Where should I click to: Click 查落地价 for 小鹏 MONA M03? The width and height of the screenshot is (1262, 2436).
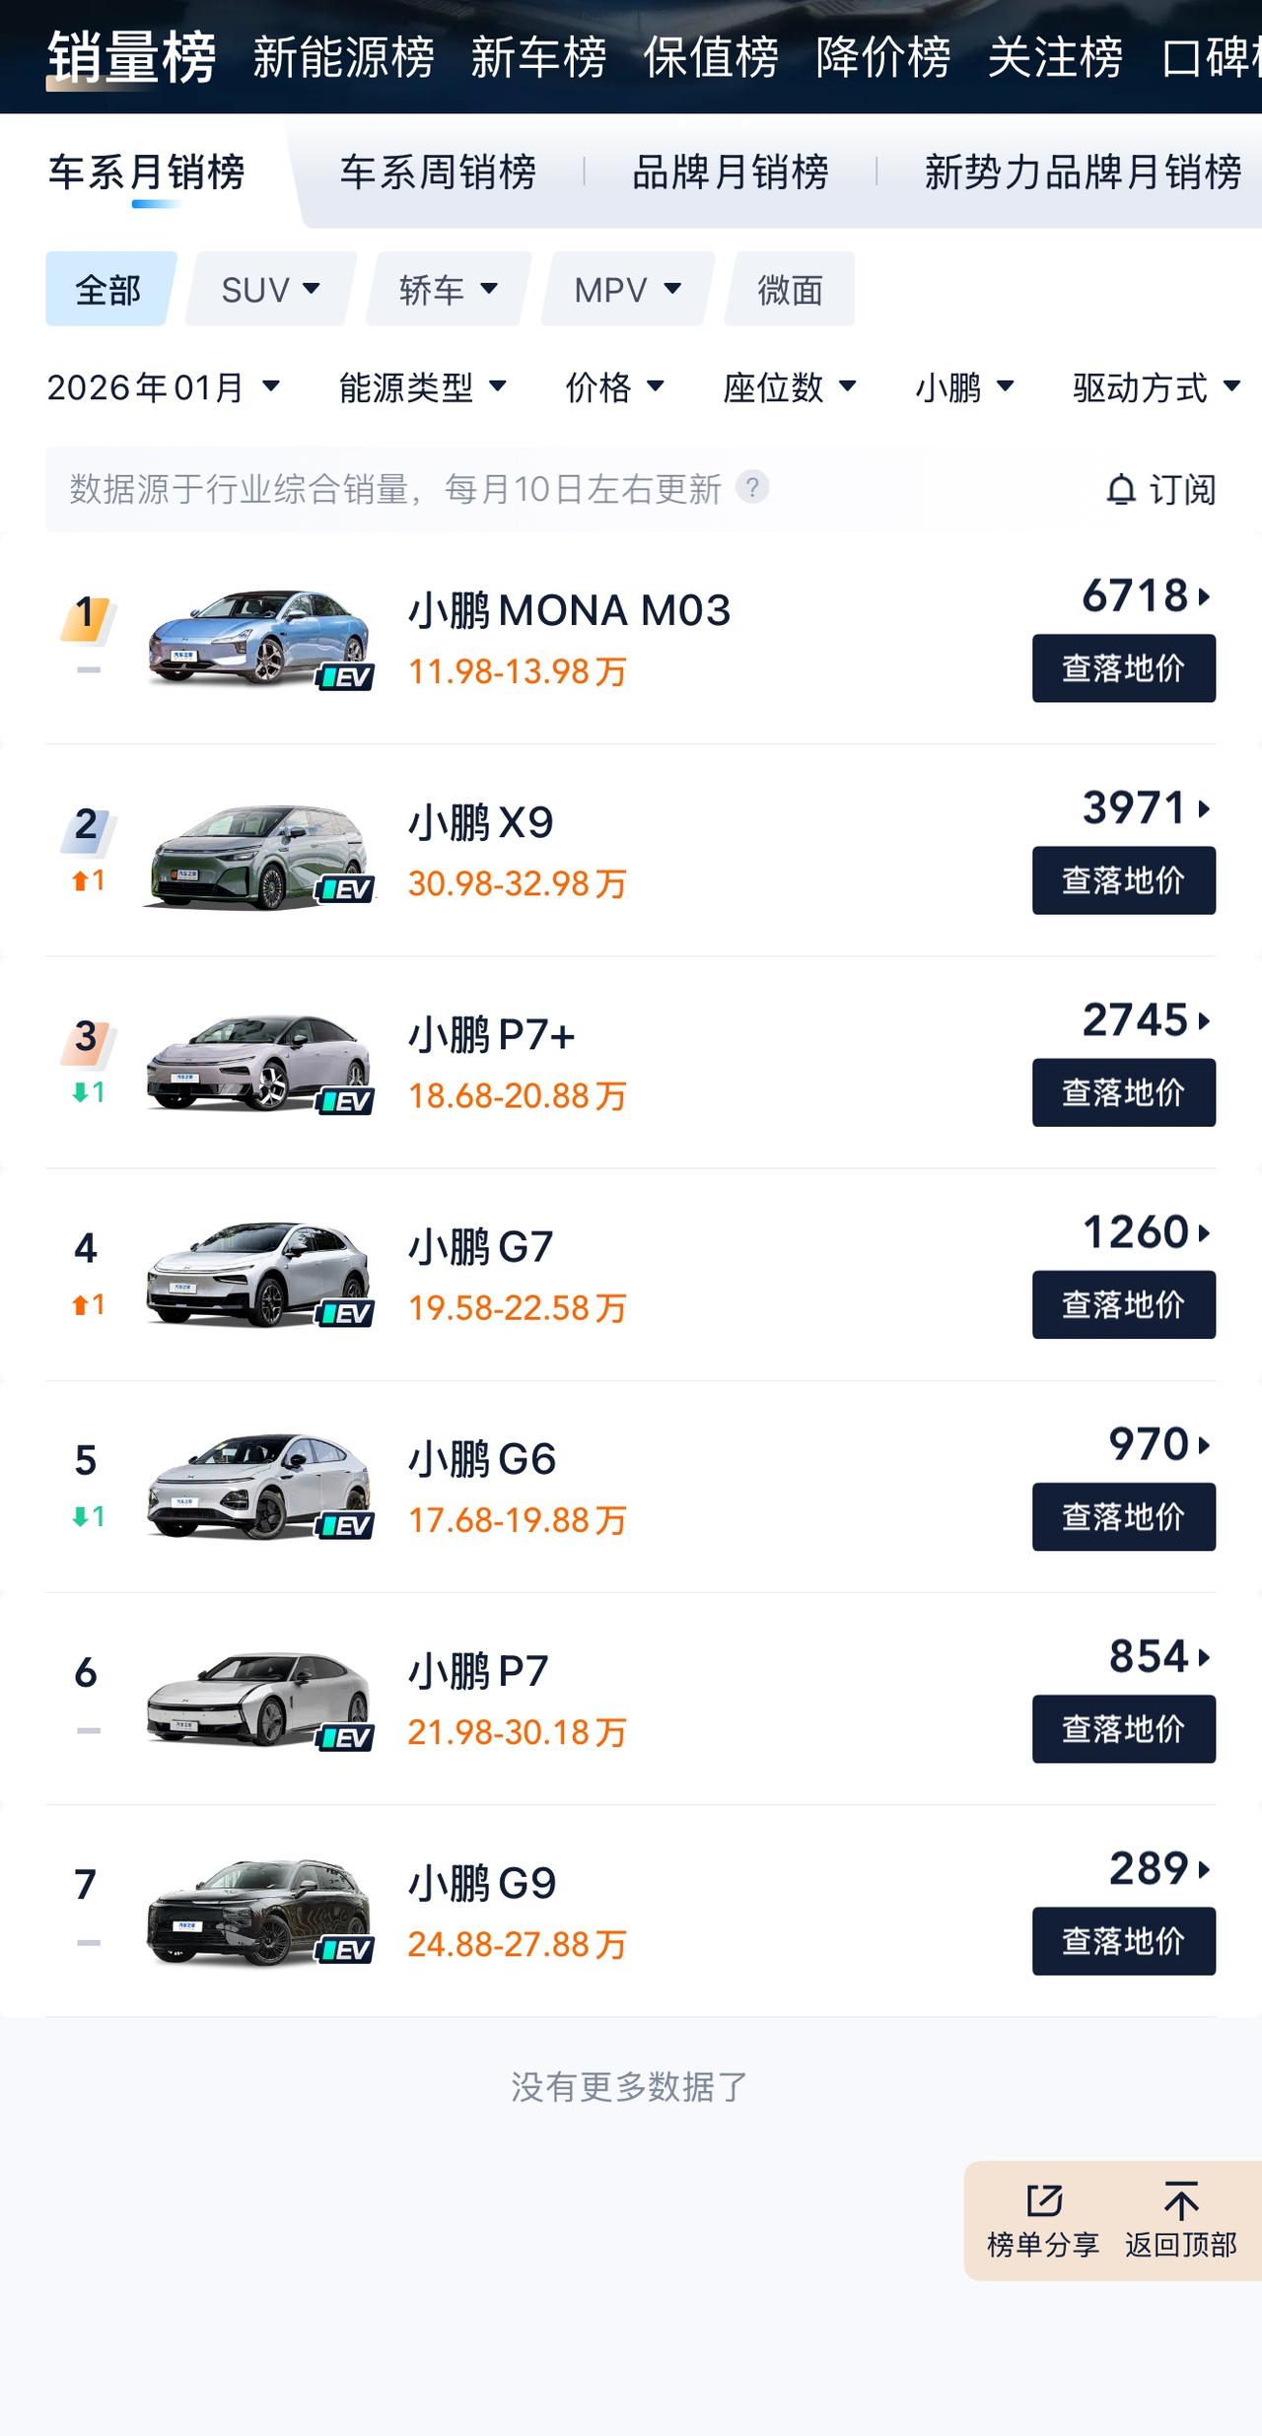(1123, 668)
